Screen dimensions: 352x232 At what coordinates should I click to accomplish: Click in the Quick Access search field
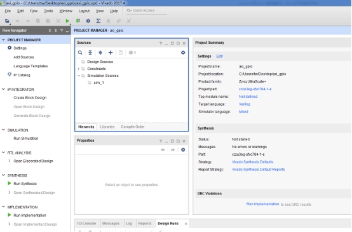146,11
